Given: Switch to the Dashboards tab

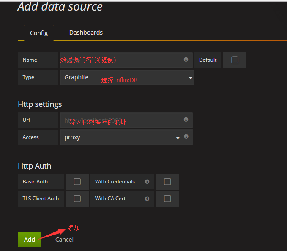Looking at the screenshot, I should tap(86, 33).
